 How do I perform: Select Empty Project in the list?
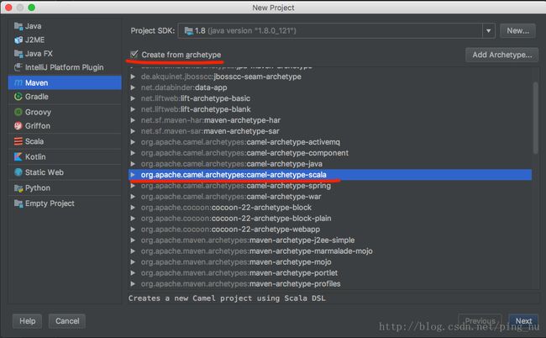[65, 203]
